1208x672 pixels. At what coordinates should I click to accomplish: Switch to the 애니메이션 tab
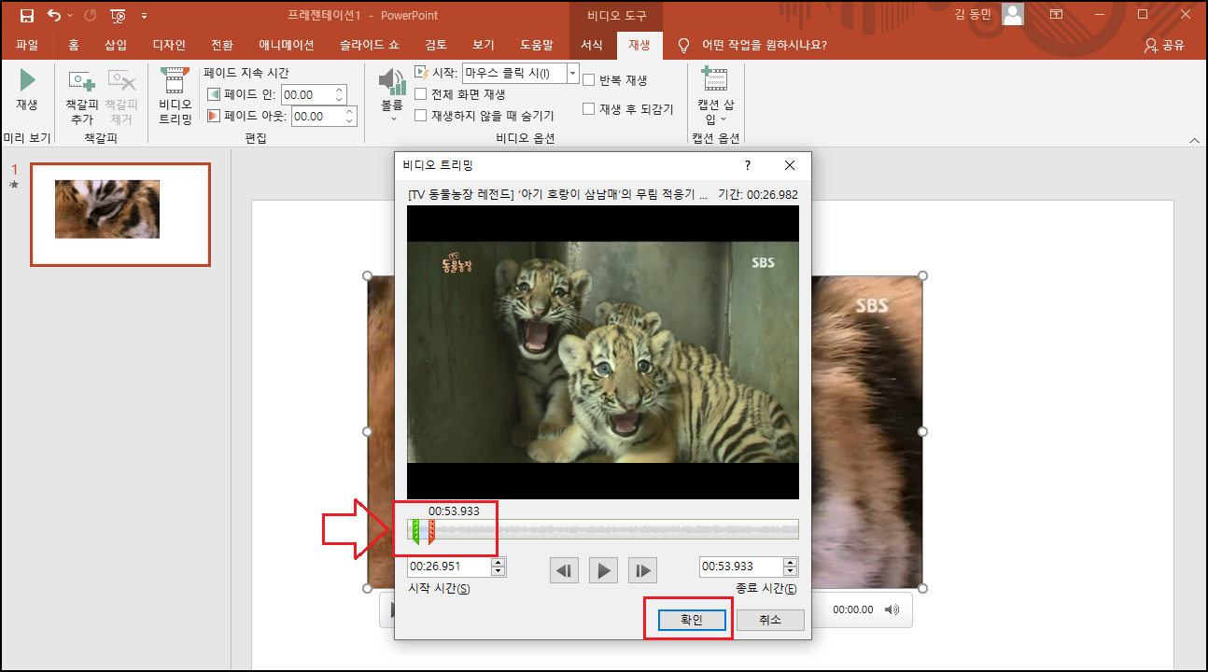(287, 45)
